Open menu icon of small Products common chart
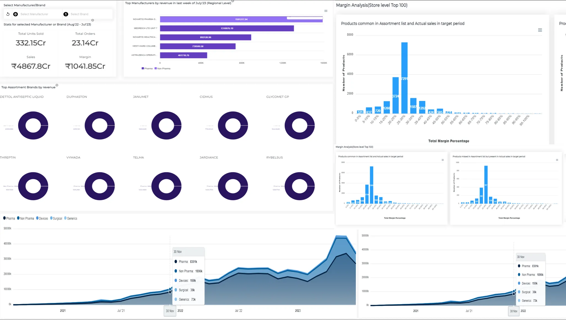Image resolution: width=566 pixels, height=320 pixels. [443, 160]
